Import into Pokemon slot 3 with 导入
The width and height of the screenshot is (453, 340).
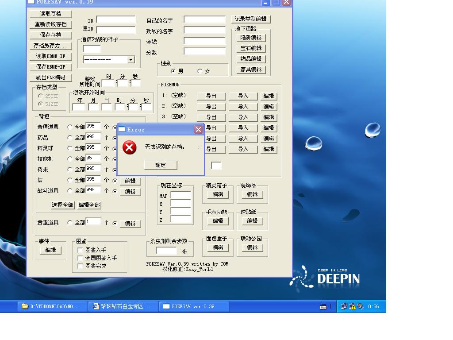click(x=243, y=117)
